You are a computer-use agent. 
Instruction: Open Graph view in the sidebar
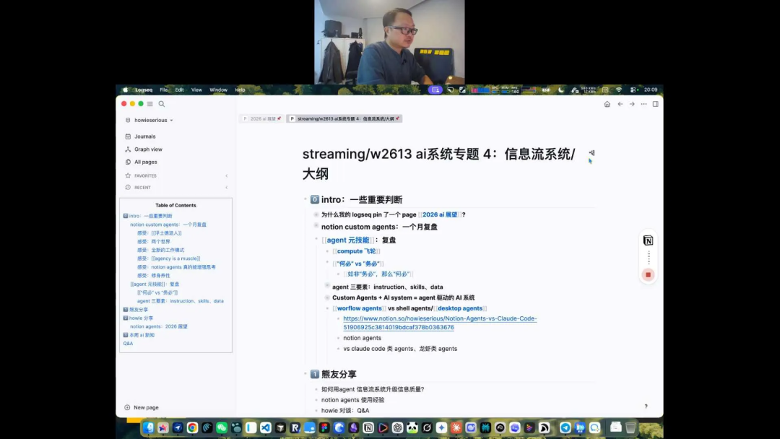click(148, 149)
